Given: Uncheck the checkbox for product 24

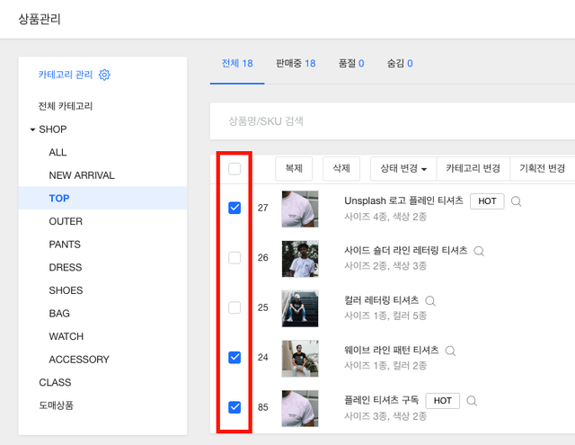Looking at the screenshot, I should coord(234,357).
